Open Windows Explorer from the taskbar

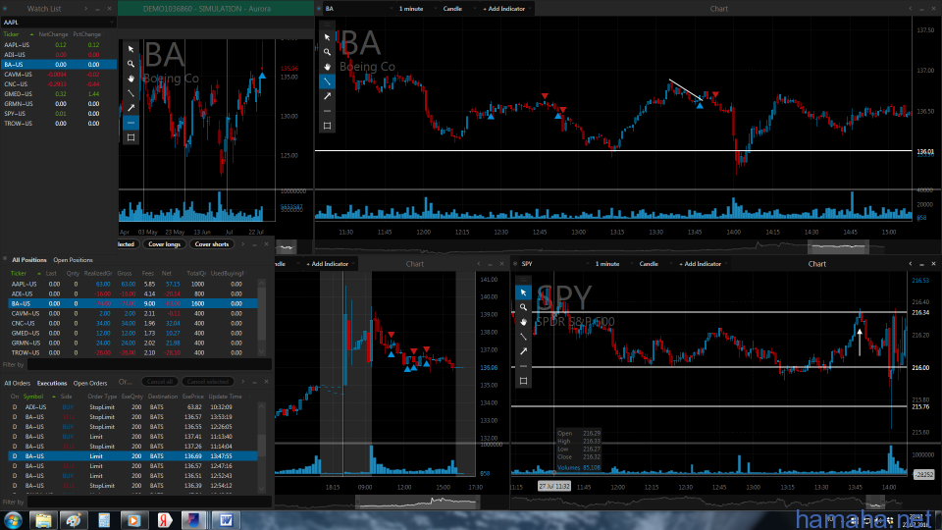point(43,520)
